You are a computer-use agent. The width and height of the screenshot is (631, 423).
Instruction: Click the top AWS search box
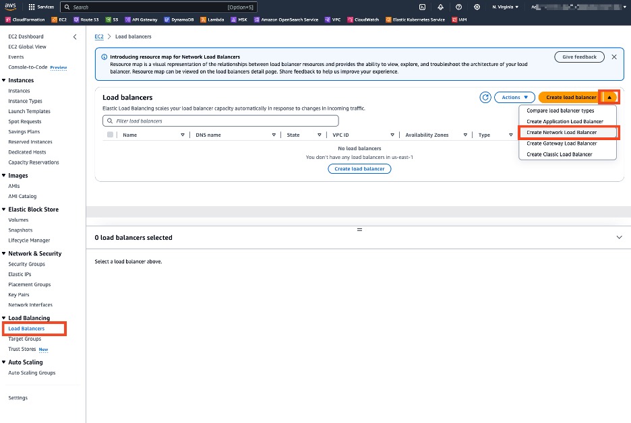[x=158, y=7]
